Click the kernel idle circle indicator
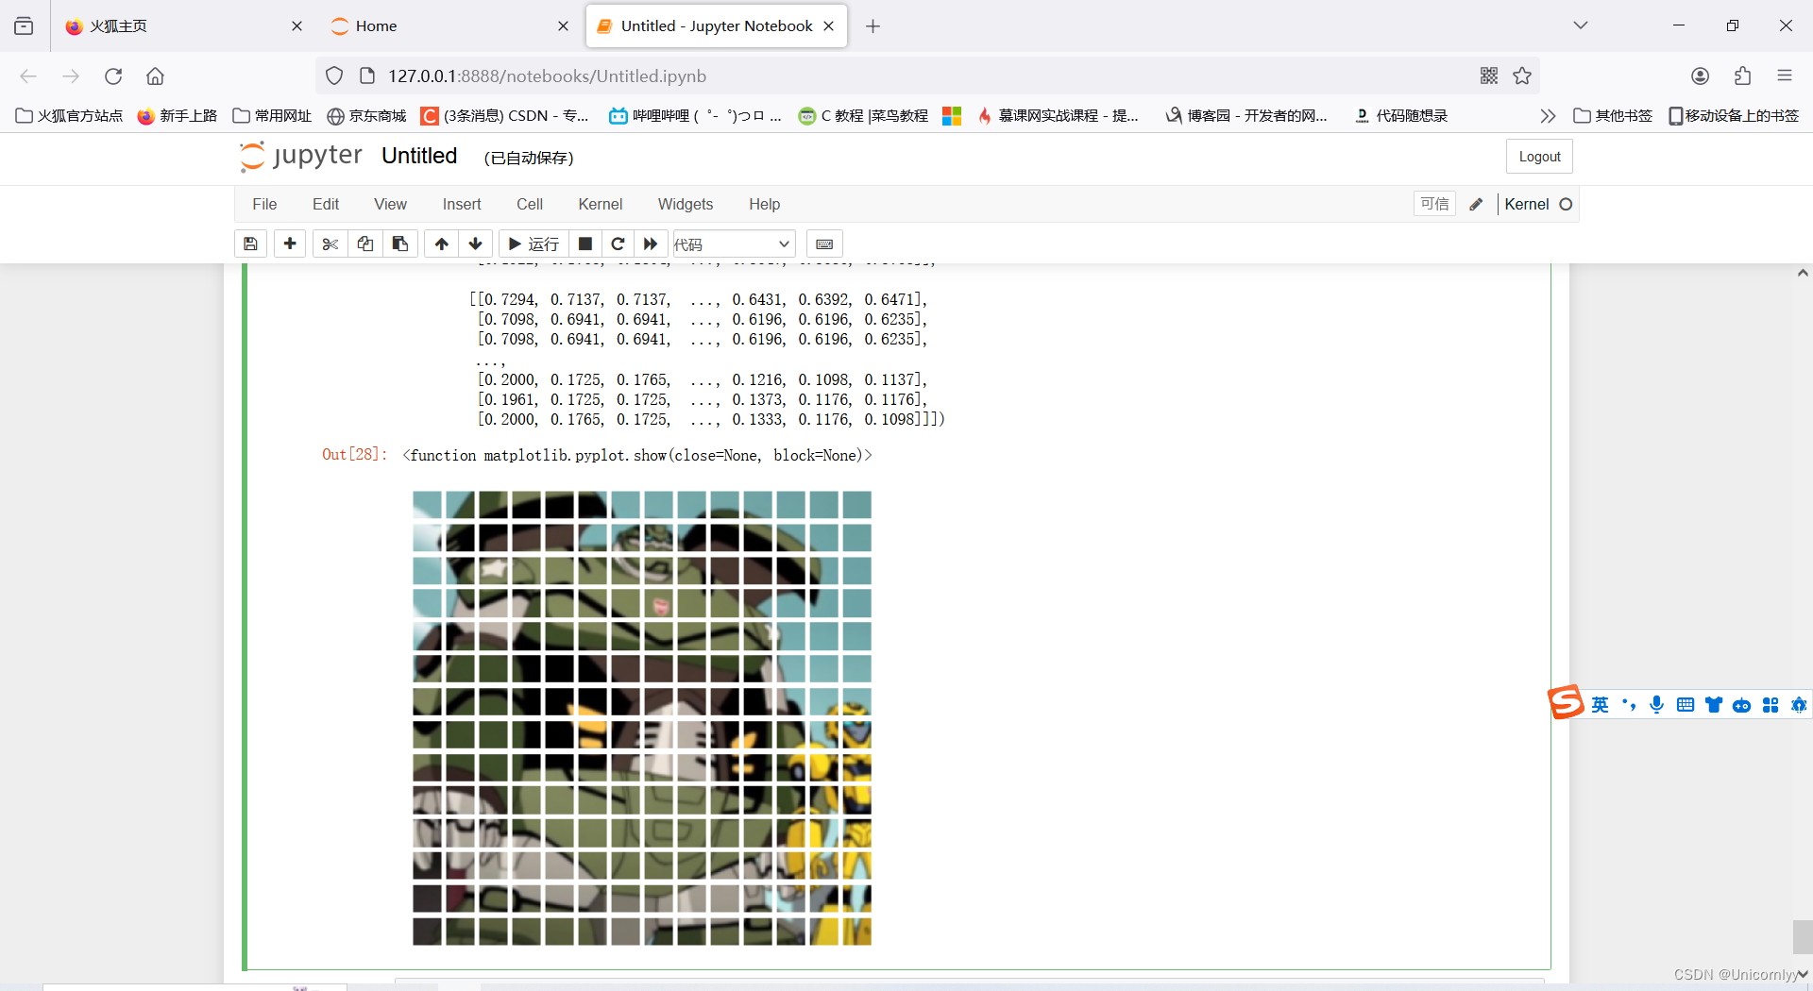The height and width of the screenshot is (991, 1813). (x=1566, y=204)
